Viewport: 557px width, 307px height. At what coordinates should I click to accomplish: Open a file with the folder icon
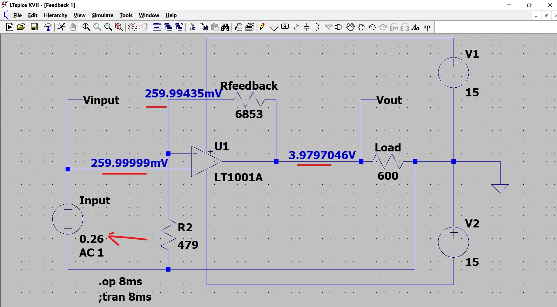click(21, 27)
